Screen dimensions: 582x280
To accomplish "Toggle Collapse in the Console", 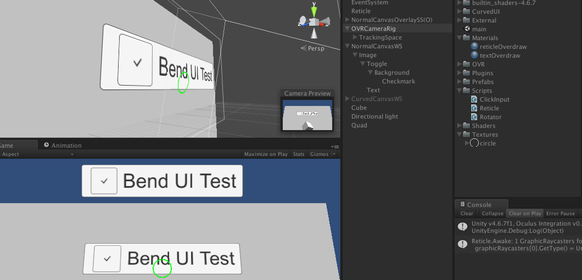I will (493, 214).
